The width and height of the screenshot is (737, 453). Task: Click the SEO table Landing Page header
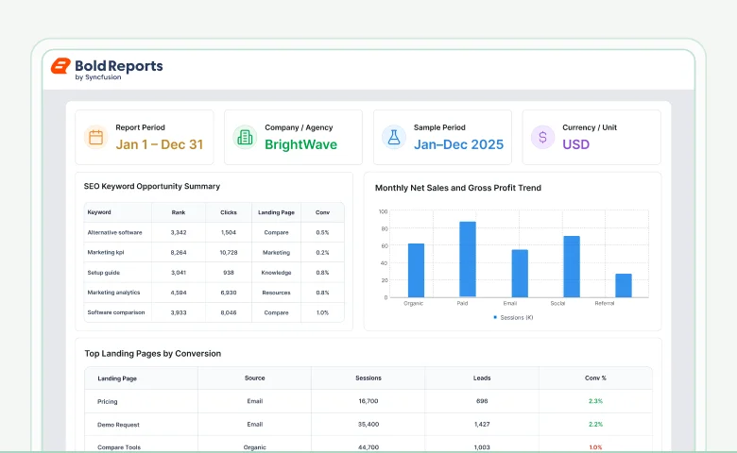click(276, 212)
